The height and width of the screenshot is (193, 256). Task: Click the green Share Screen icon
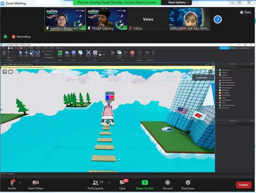tap(145, 183)
